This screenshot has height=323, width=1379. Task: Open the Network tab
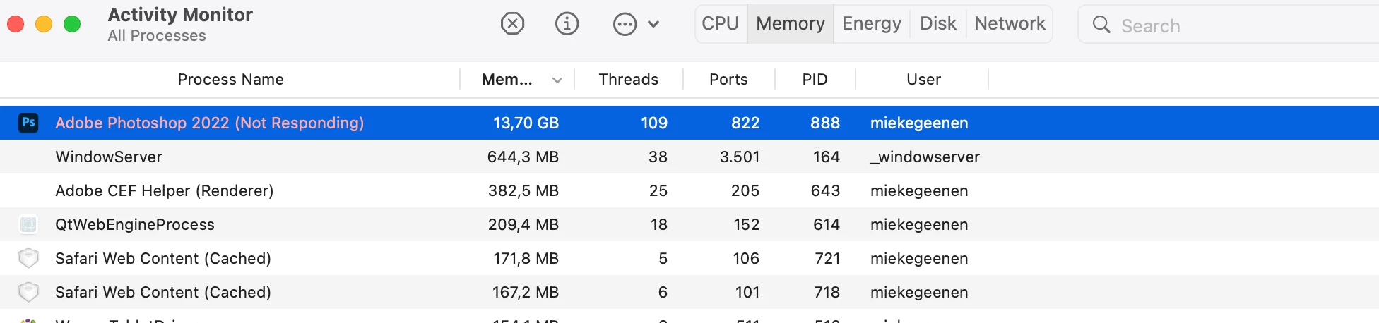point(1010,23)
